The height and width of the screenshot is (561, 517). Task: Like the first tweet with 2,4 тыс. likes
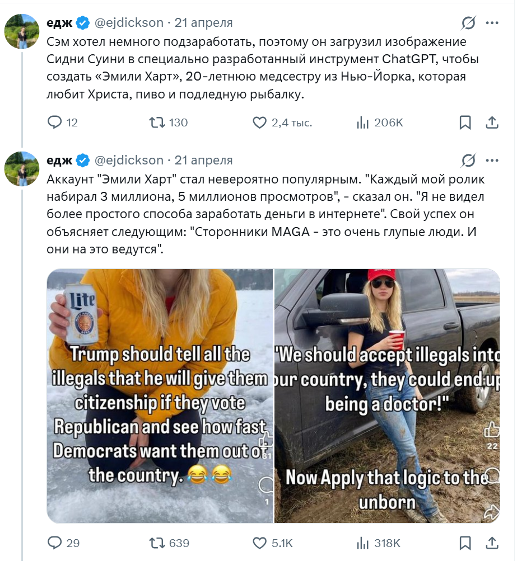click(x=282, y=122)
